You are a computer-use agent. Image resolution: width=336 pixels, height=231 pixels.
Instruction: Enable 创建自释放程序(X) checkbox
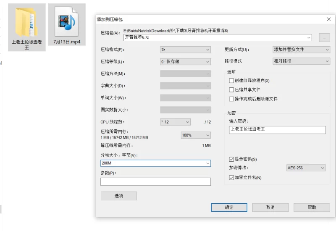231,81
